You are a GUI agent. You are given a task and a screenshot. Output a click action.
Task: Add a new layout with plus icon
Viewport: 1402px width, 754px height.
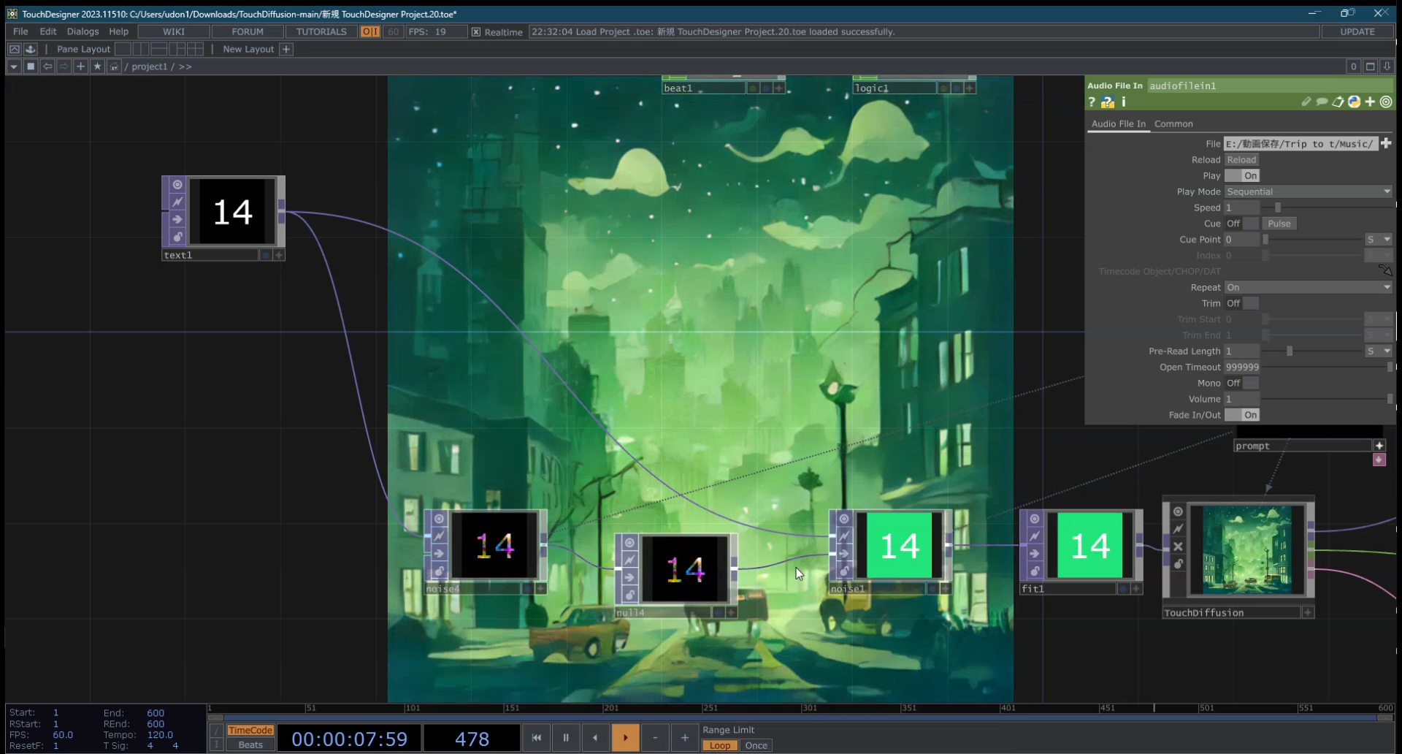286,49
